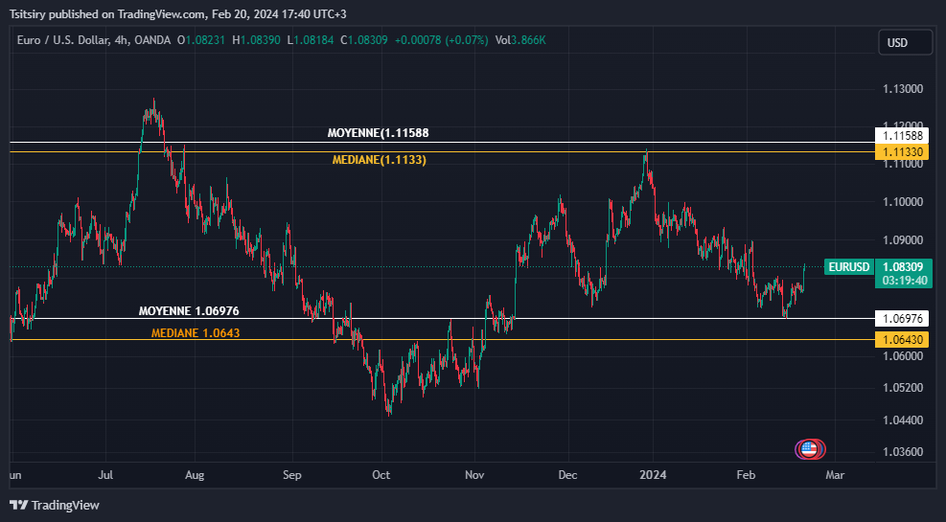
Task: Click the current price 1.08309 axis label
Action: pos(903,267)
